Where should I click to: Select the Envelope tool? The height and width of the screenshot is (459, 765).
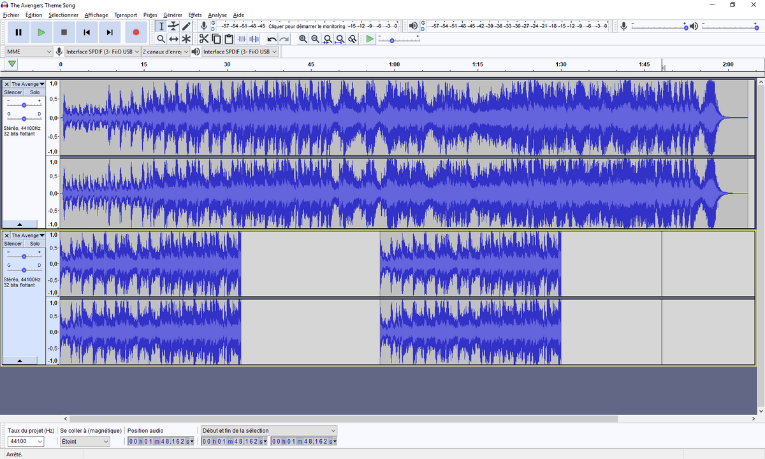click(173, 26)
